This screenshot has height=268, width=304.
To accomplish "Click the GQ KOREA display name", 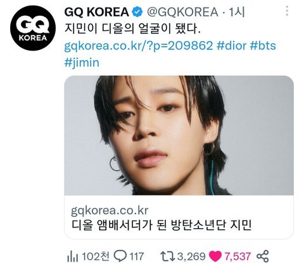I will (97, 12).
